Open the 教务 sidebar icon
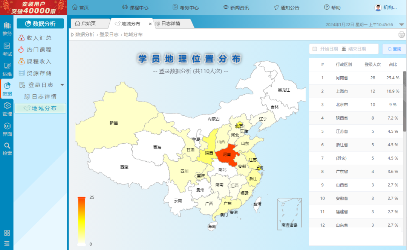 (7, 29)
